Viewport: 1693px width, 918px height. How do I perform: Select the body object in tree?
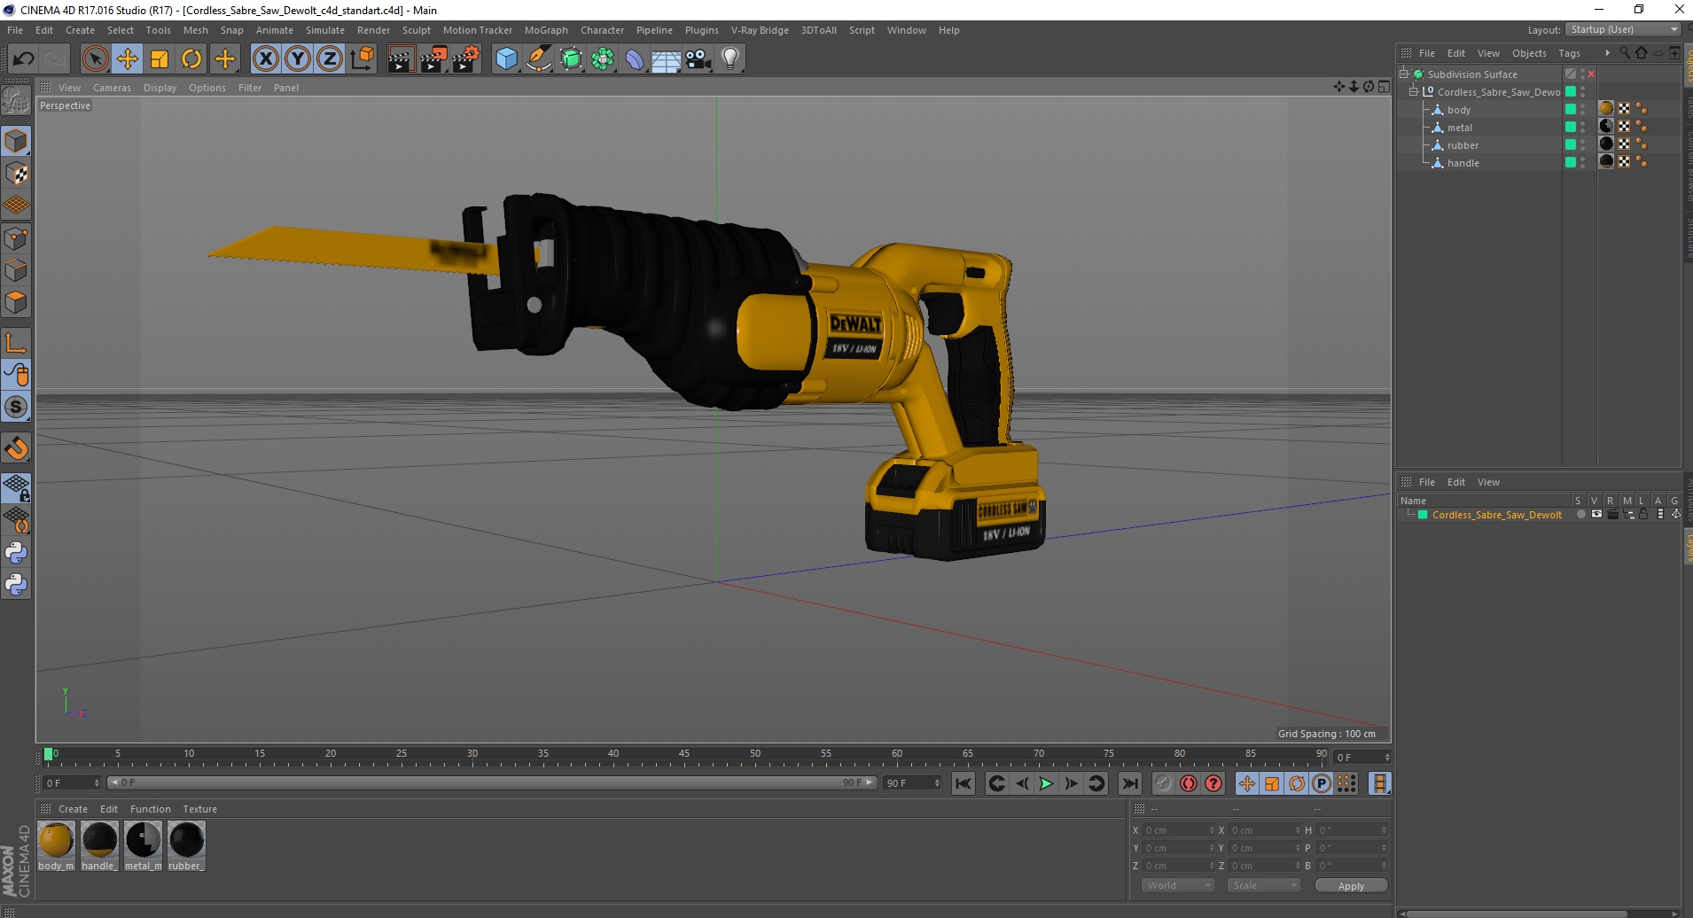pyautogui.click(x=1458, y=110)
